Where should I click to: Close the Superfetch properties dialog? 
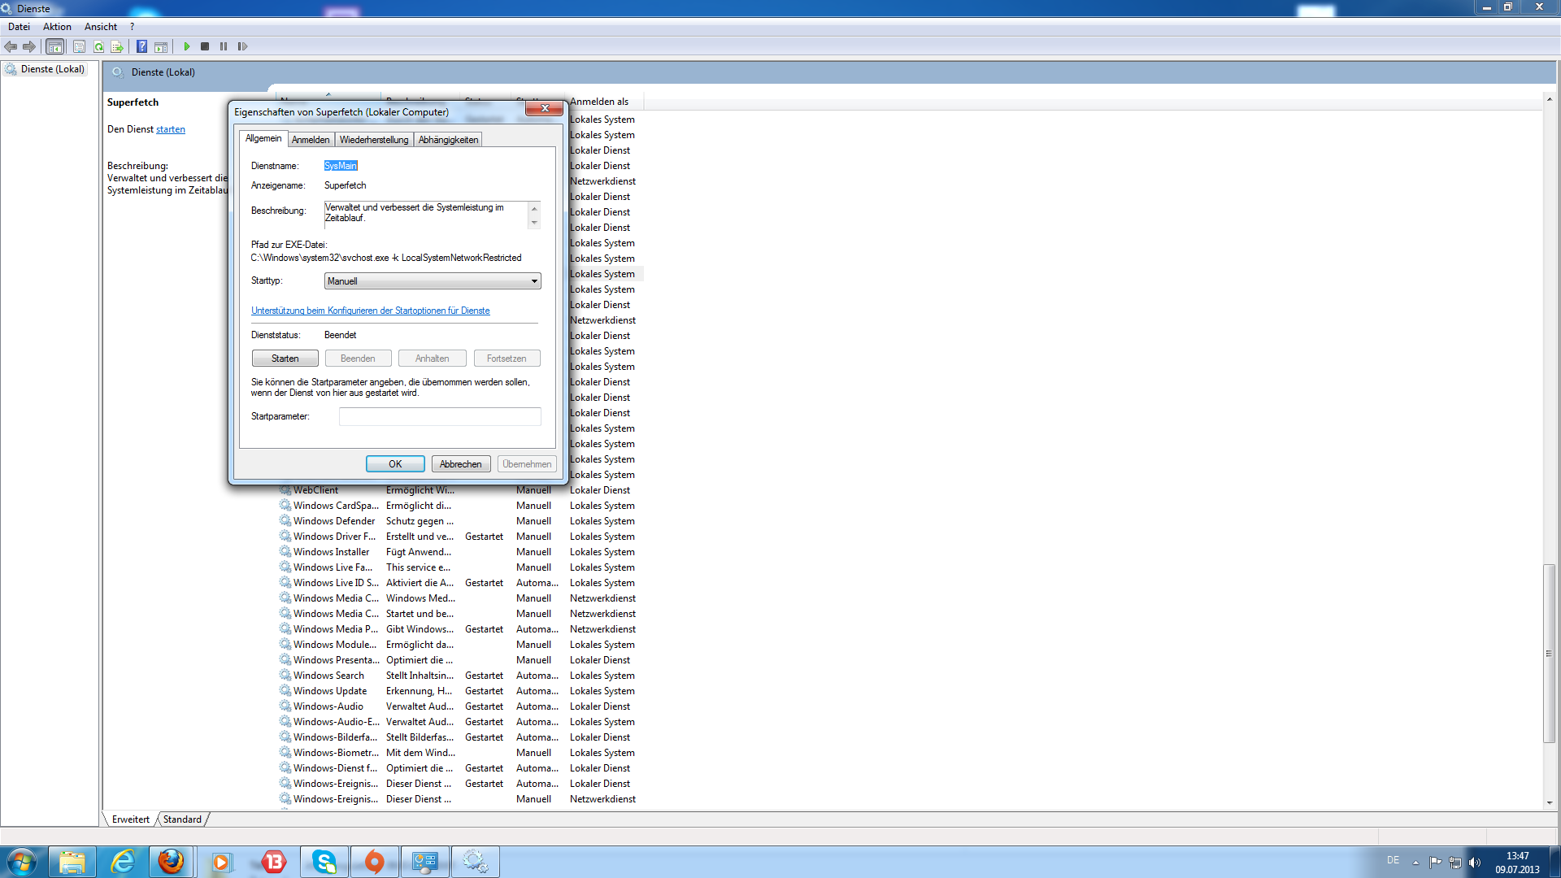pos(544,108)
